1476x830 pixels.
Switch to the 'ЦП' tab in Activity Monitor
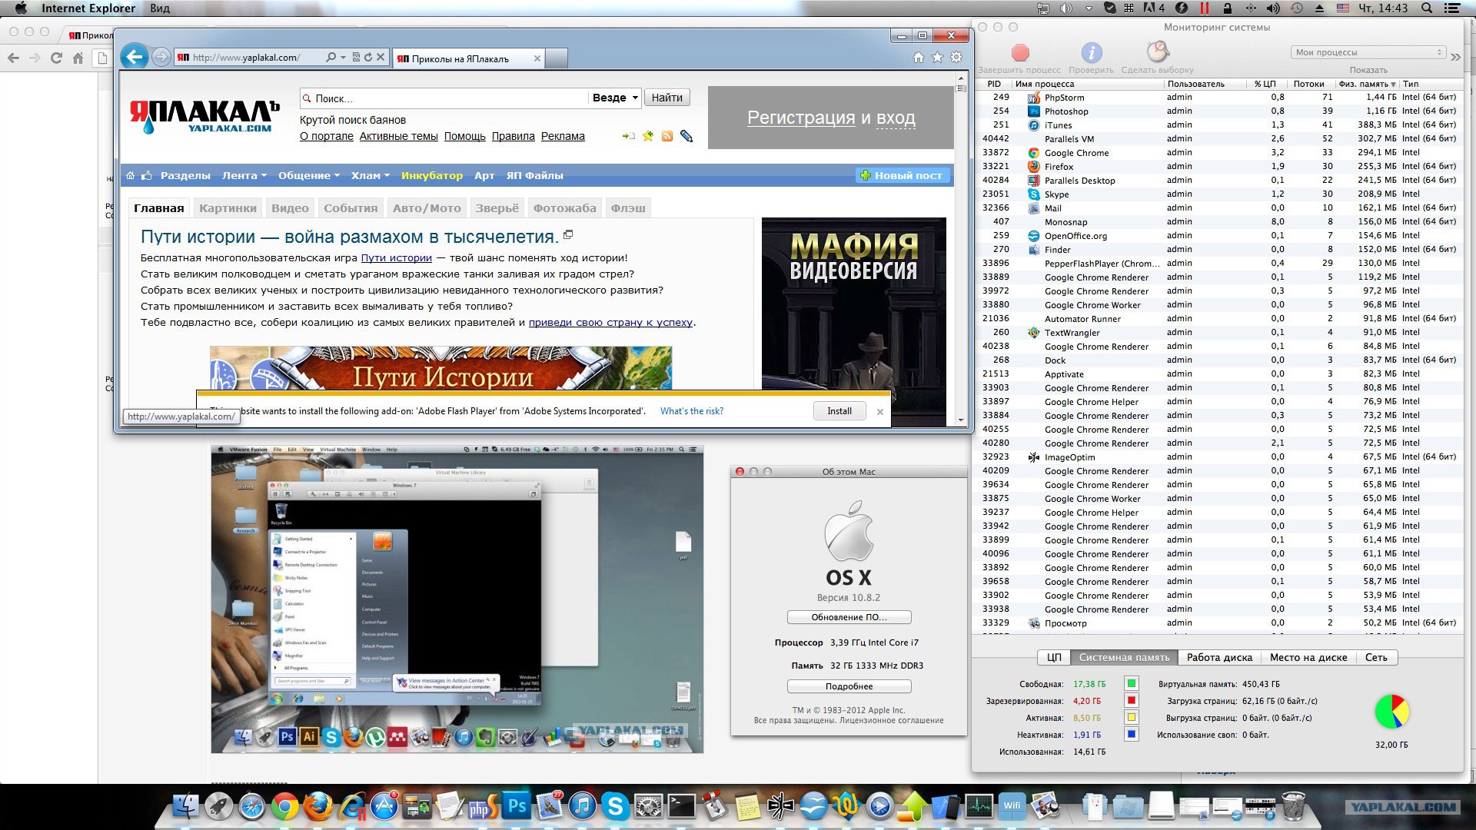[x=1054, y=658]
